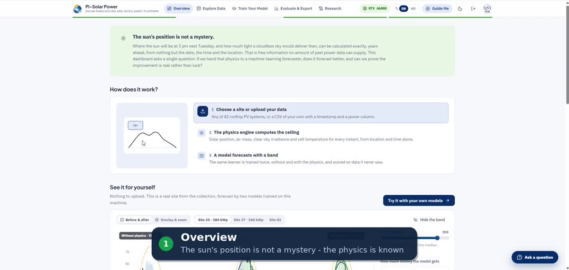Viewport: 569px width, 270px height.
Task: Open the Research tab
Action: [x=330, y=9]
